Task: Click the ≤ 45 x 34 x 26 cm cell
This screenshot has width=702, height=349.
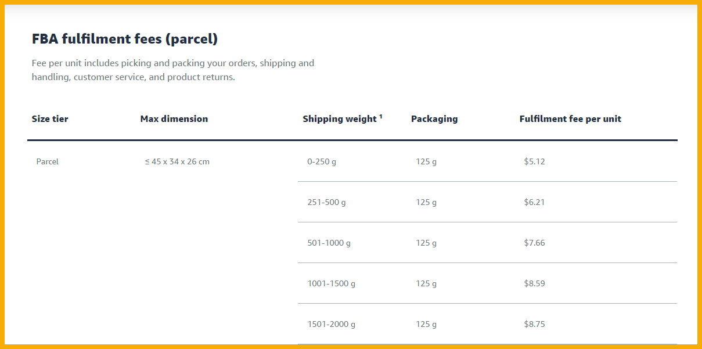Action: (177, 162)
